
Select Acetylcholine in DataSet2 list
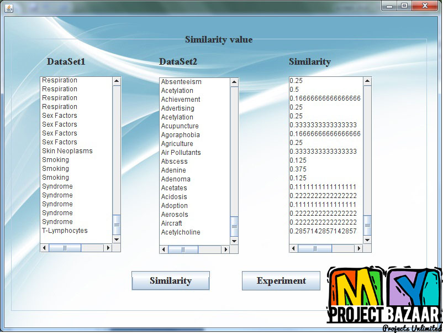point(181,232)
